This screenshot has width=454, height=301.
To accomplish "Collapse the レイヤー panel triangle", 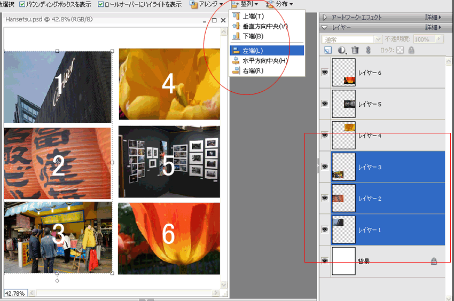I will pyautogui.click(x=325, y=27).
